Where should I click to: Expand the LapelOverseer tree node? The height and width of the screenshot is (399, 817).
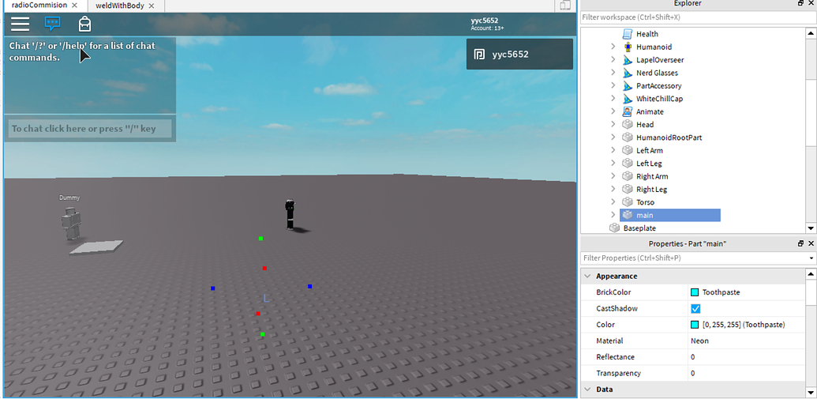(x=613, y=60)
